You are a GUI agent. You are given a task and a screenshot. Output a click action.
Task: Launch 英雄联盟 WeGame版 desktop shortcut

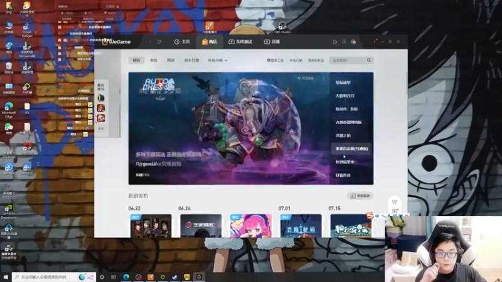point(27,50)
